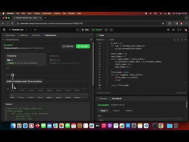Select the Runtime stats card

pyautogui.click(x=26, y=59)
